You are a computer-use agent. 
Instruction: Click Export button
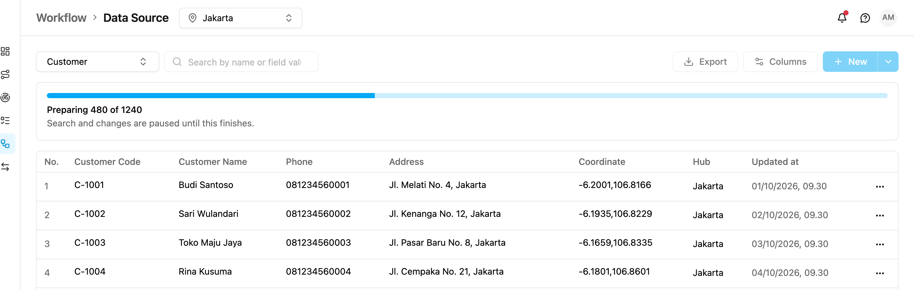point(705,62)
